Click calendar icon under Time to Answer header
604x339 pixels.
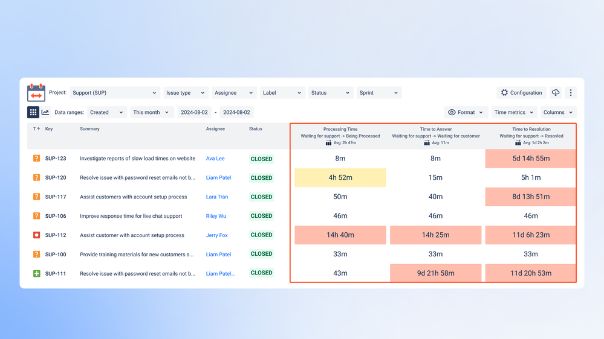point(427,143)
